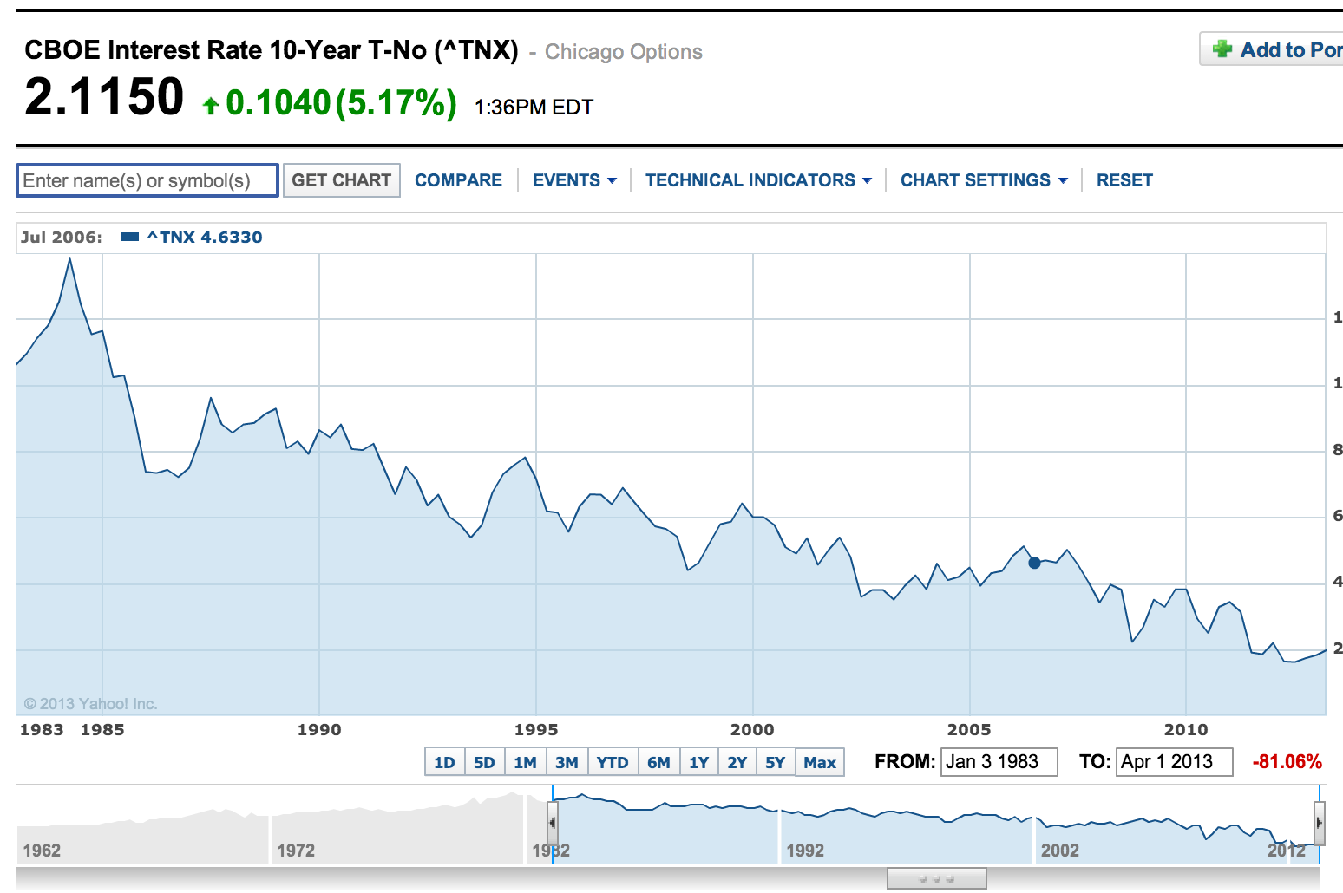Select the 1Y time range
The image size is (1343, 893).
click(698, 762)
